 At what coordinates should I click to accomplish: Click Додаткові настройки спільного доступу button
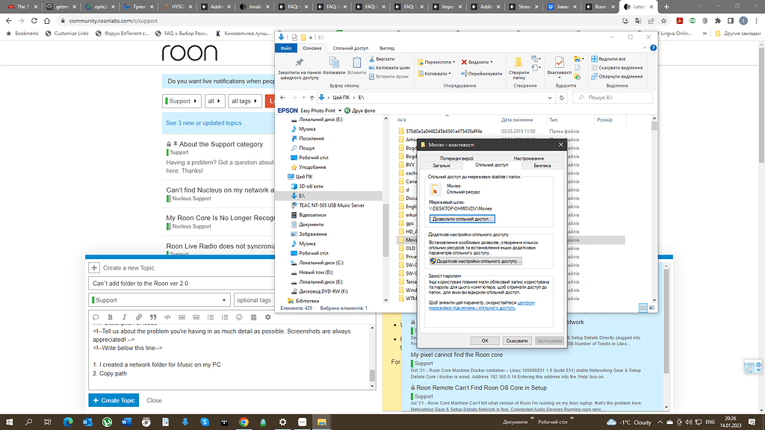tap(476, 261)
